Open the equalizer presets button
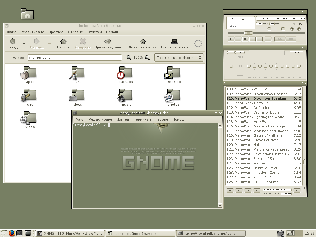Screen dimensions: 316x237 tap(297, 52)
